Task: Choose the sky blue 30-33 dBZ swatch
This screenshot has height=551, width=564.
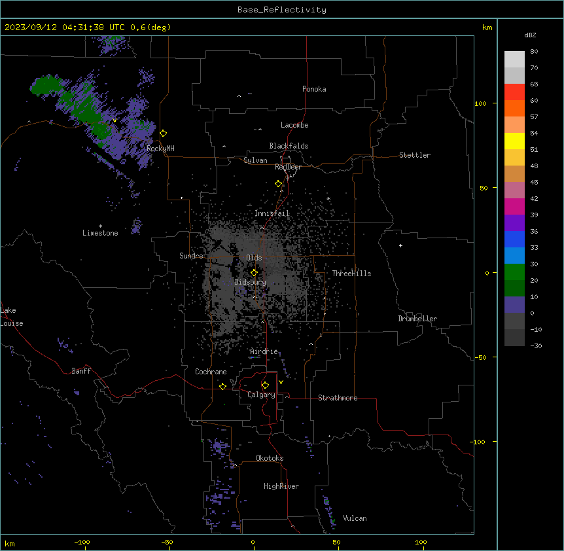Action: click(514, 255)
